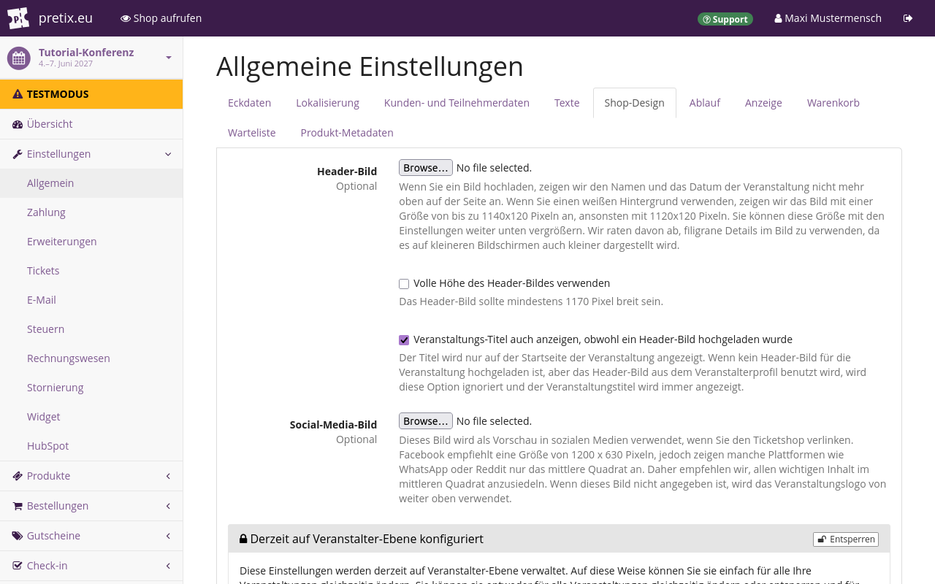Open Shop aufrufen link
935x584 pixels.
click(x=161, y=18)
